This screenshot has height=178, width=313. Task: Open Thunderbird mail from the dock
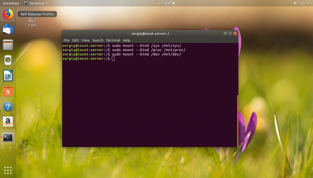point(8,30)
